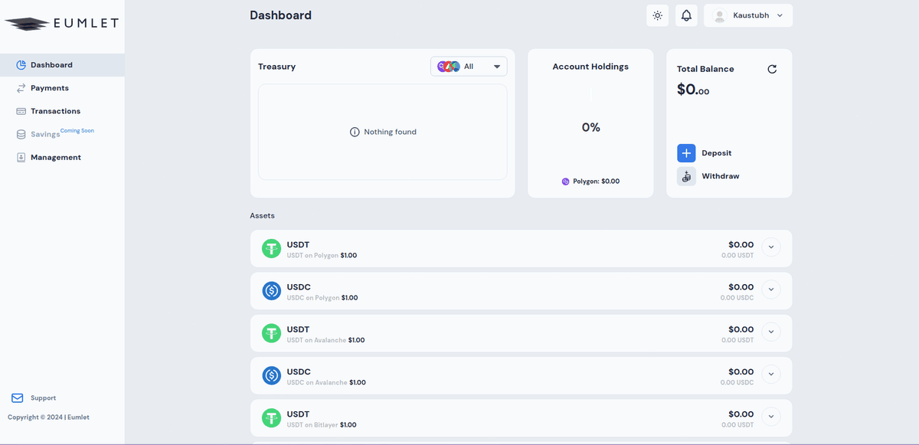Click the Support envelope icon

point(18,398)
